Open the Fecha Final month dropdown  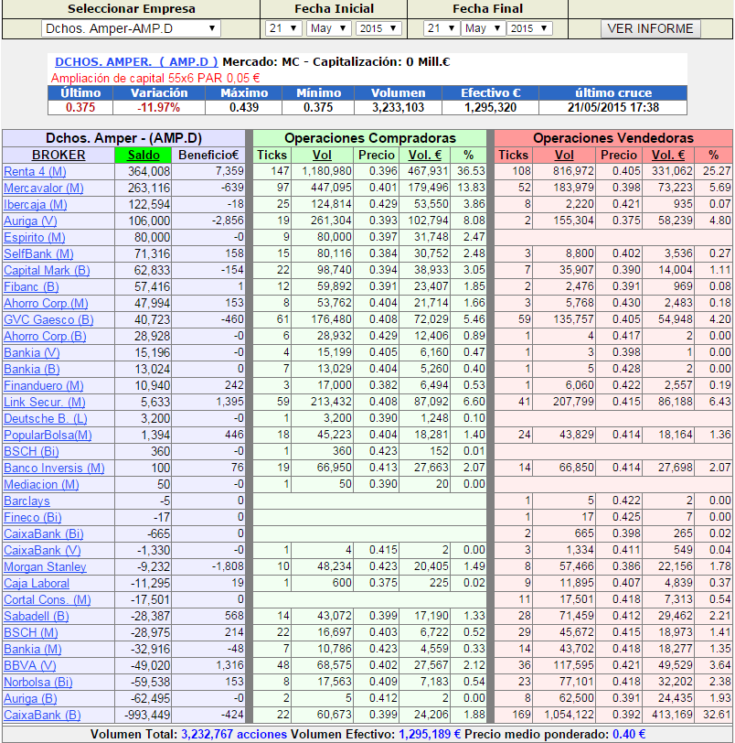point(484,28)
